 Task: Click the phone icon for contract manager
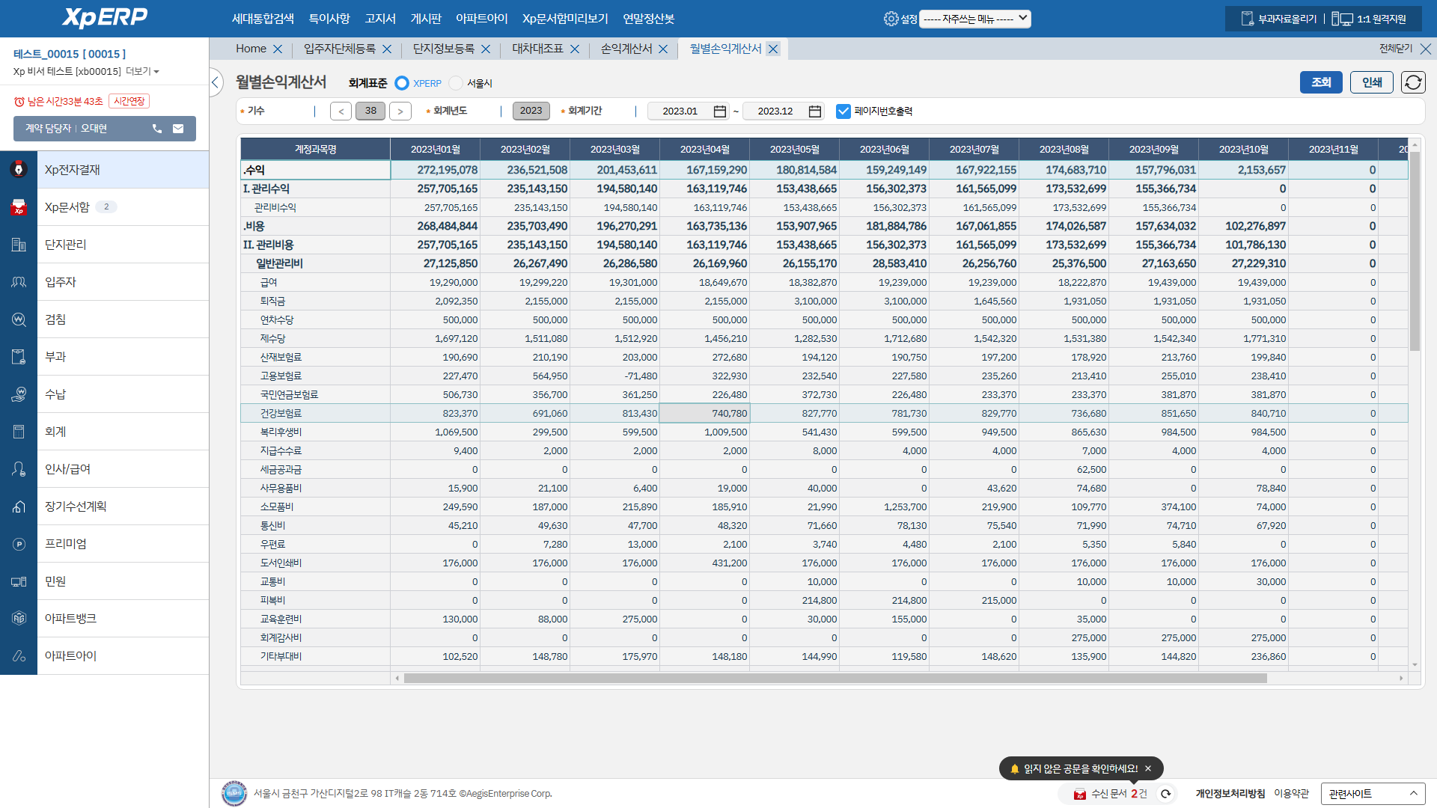(x=157, y=129)
